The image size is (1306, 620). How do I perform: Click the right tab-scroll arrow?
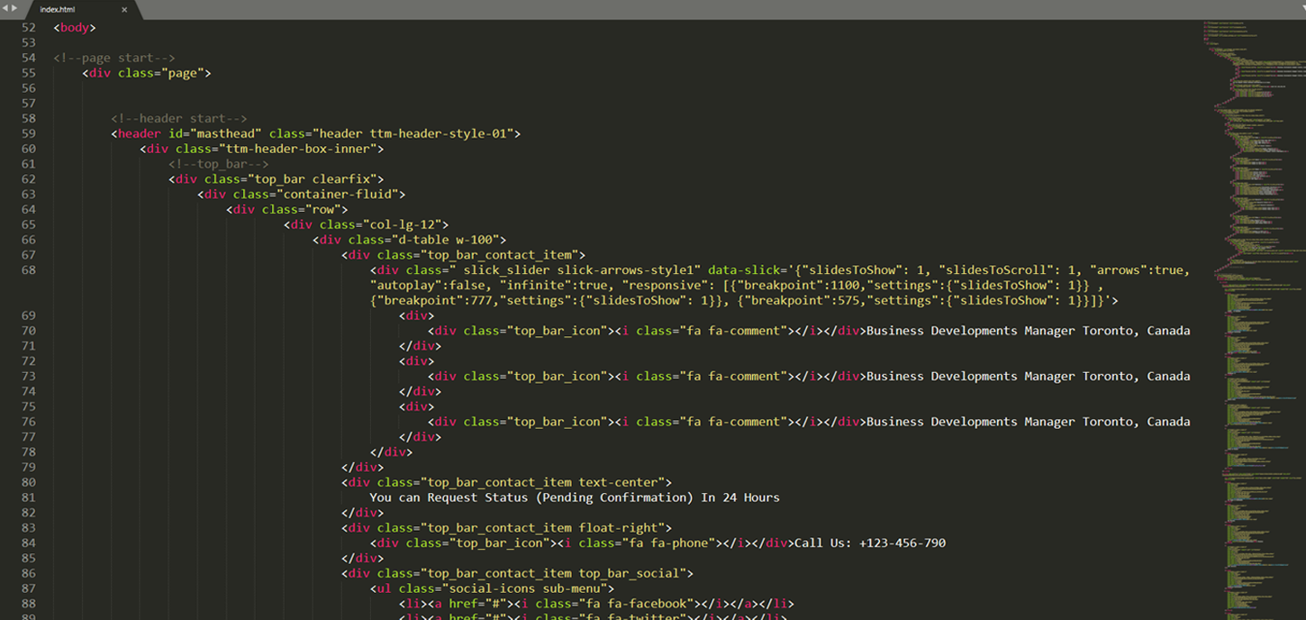coord(14,8)
